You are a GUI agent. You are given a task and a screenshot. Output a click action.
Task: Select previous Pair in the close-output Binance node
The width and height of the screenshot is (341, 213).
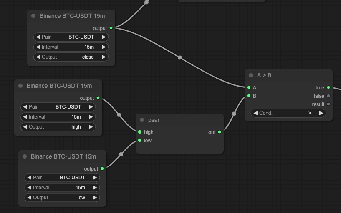coord(38,37)
